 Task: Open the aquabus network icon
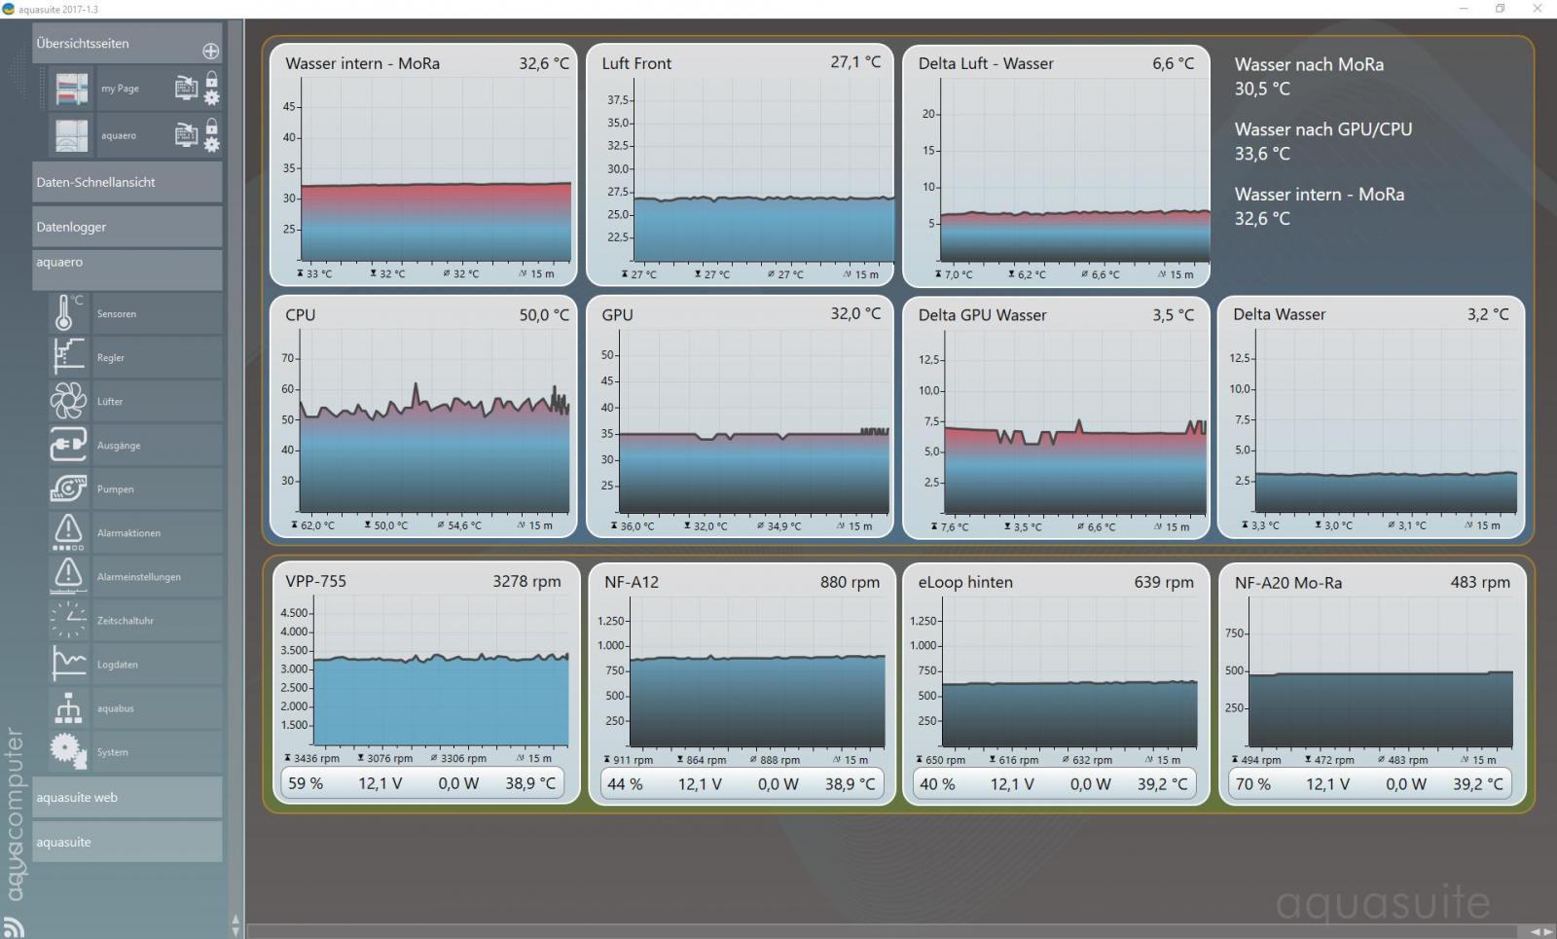(x=68, y=708)
